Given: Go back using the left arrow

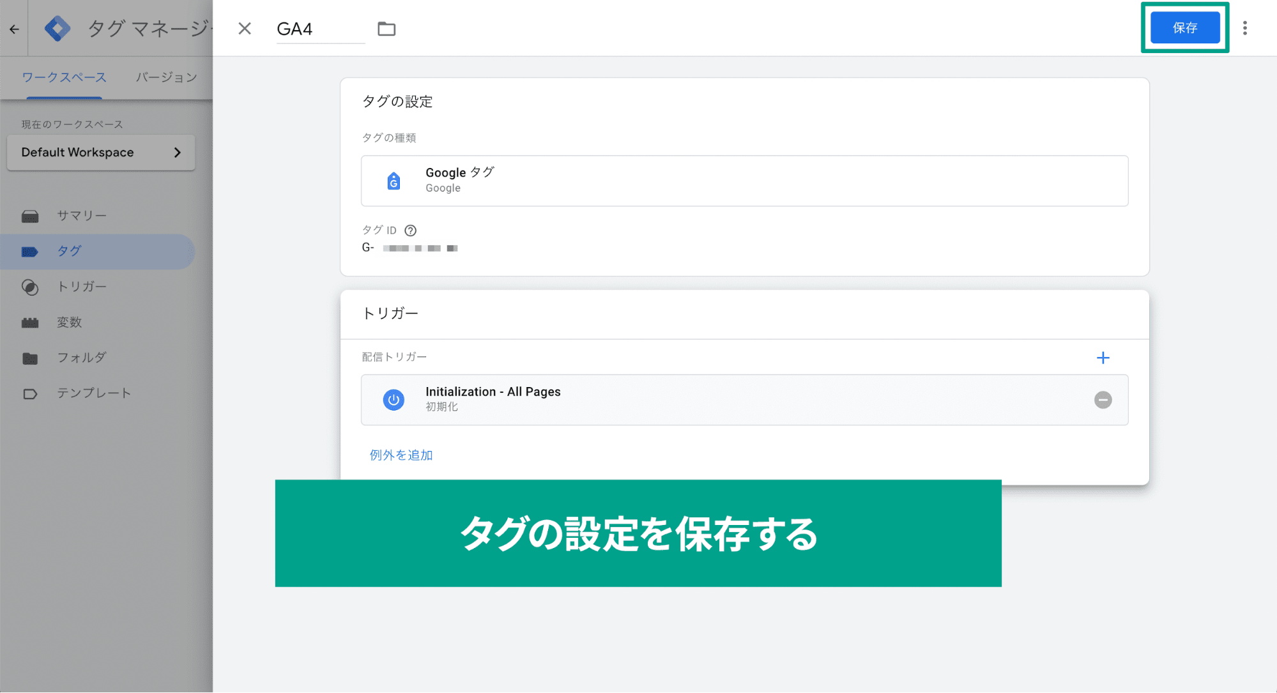Looking at the screenshot, I should tap(14, 29).
